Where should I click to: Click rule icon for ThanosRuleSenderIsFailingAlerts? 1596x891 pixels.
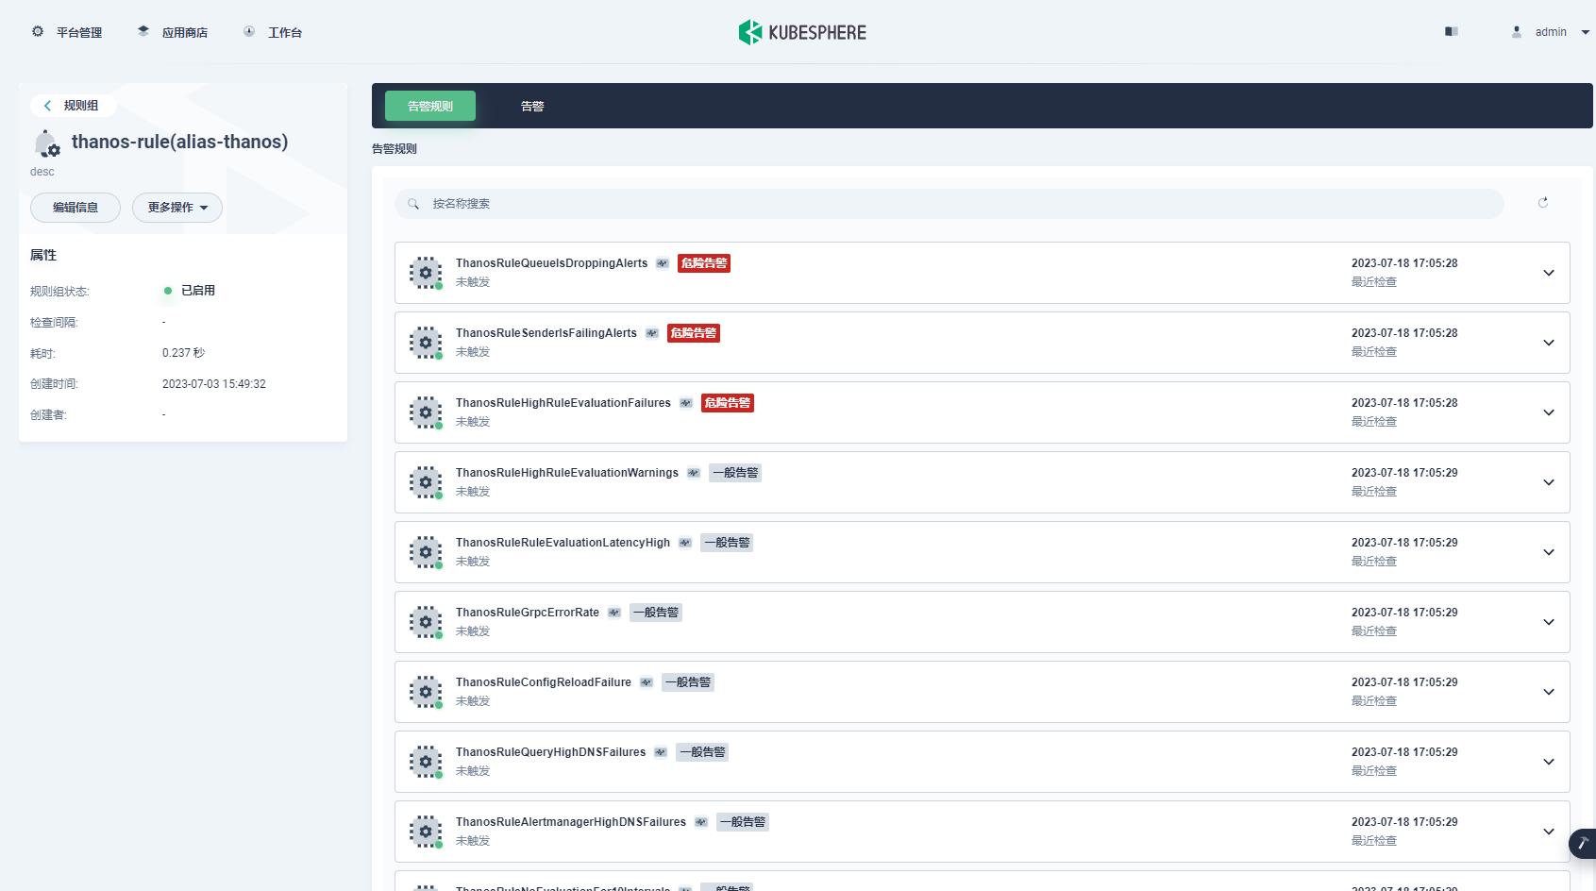pyautogui.click(x=426, y=343)
